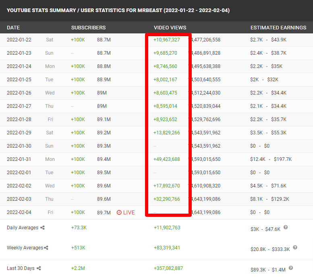Click the red LIVE clock icon
The height and width of the screenshot is (280, 313).
pos(119,212)
